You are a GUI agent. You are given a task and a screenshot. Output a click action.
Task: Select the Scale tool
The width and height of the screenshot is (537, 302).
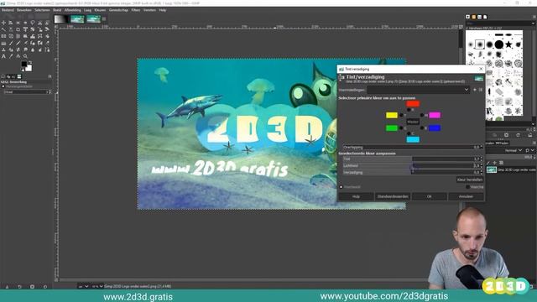tap(39, 29)
